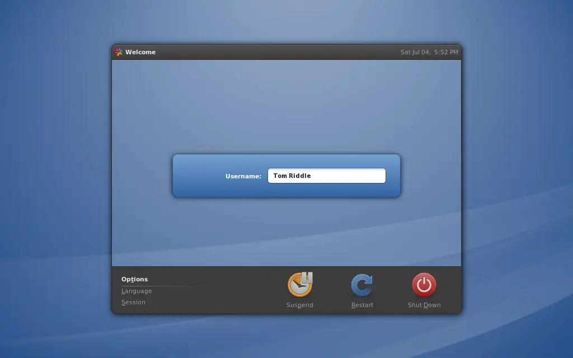573x358 pixels.
Task: Click the Options heading
Action: coord(134,279)
